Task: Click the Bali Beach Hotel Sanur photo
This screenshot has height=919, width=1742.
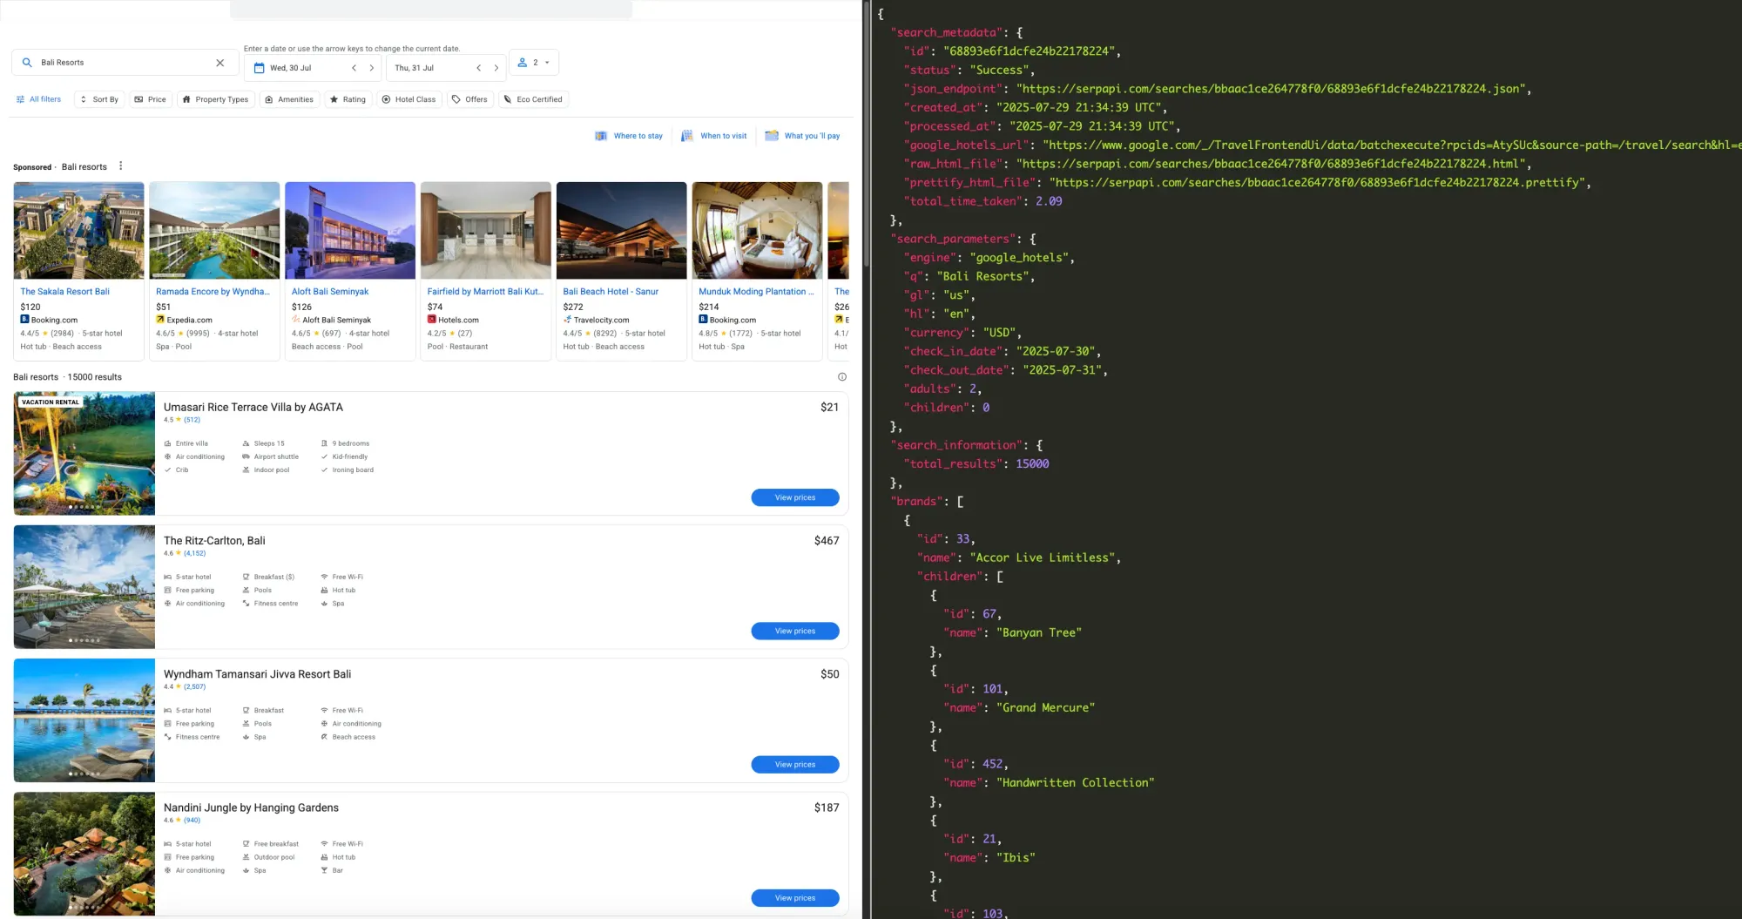Action: click(x=622, y=230)
